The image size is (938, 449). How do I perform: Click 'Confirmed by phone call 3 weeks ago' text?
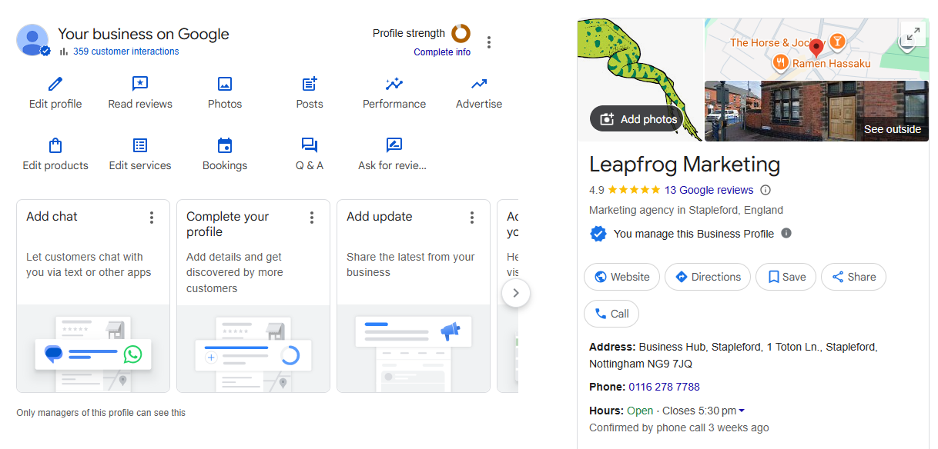pyautogui.click(x=678, y=427)
